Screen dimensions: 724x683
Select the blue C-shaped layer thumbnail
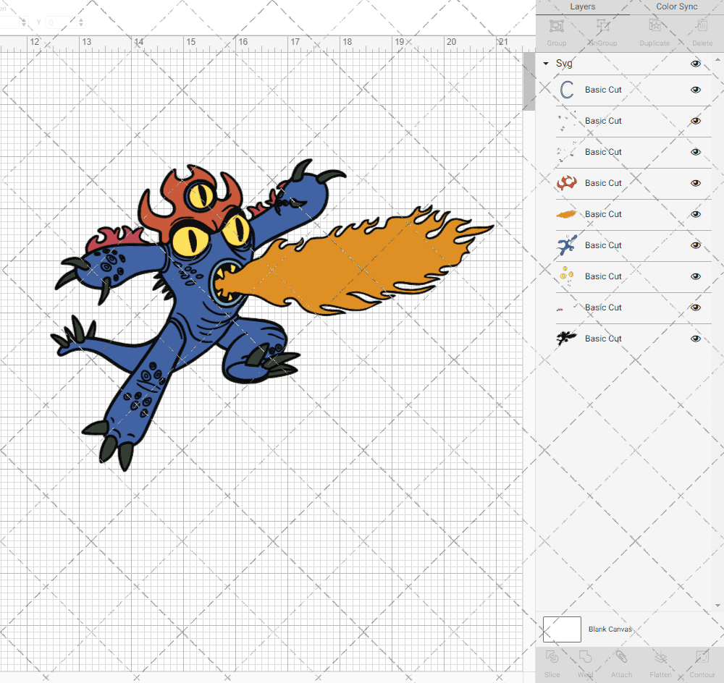[x=567, y=90]
